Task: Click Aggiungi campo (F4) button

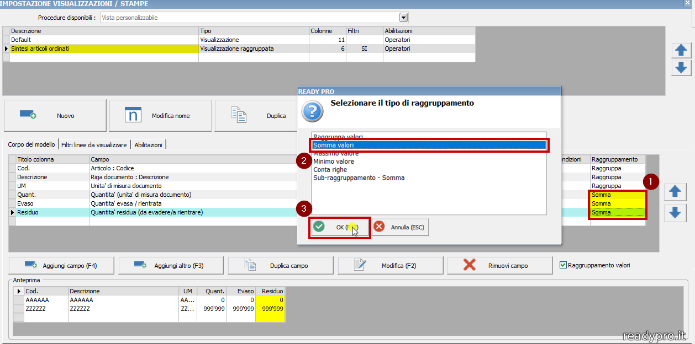Action: [61, 265]
